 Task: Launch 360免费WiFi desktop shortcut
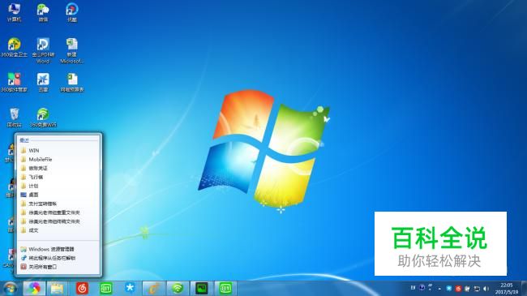point(43,118)
